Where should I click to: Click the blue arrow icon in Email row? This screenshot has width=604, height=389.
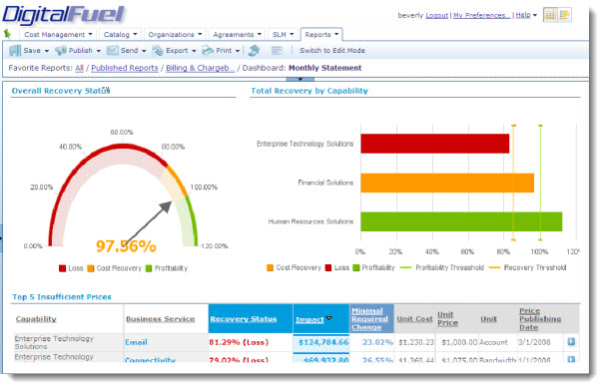pos(571,341)
